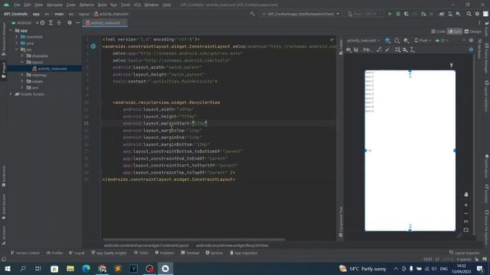Open the VCS menu
Screen dimensions: 490x275
[x=137, y=5]
